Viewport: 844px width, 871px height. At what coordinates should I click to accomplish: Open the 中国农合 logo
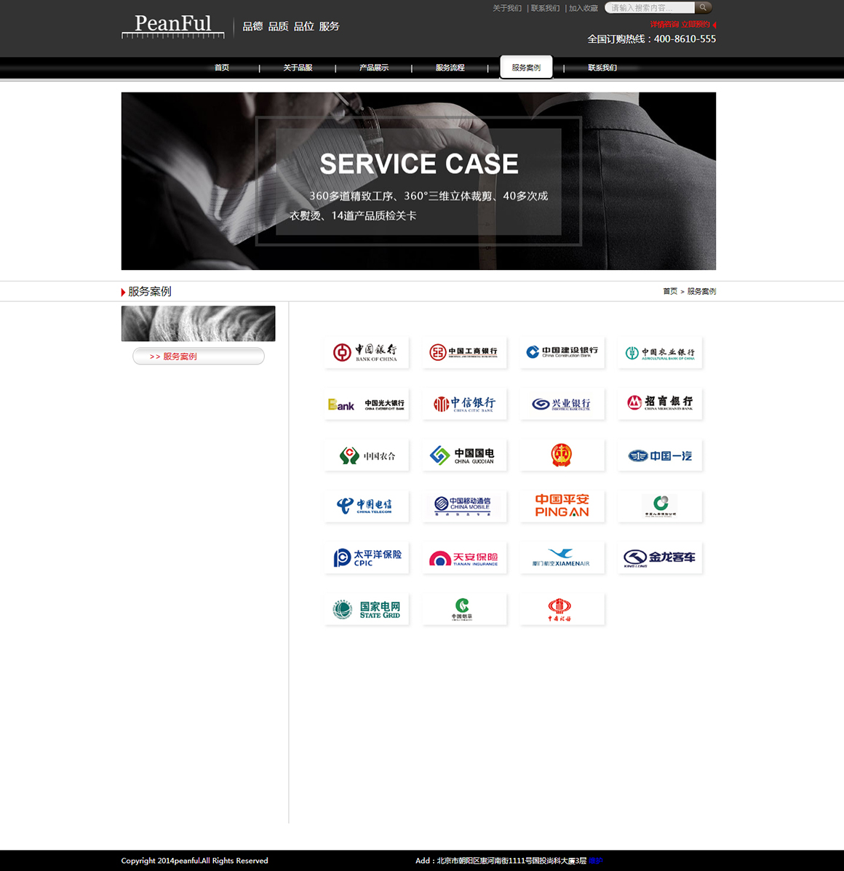(x=367, y=456)
